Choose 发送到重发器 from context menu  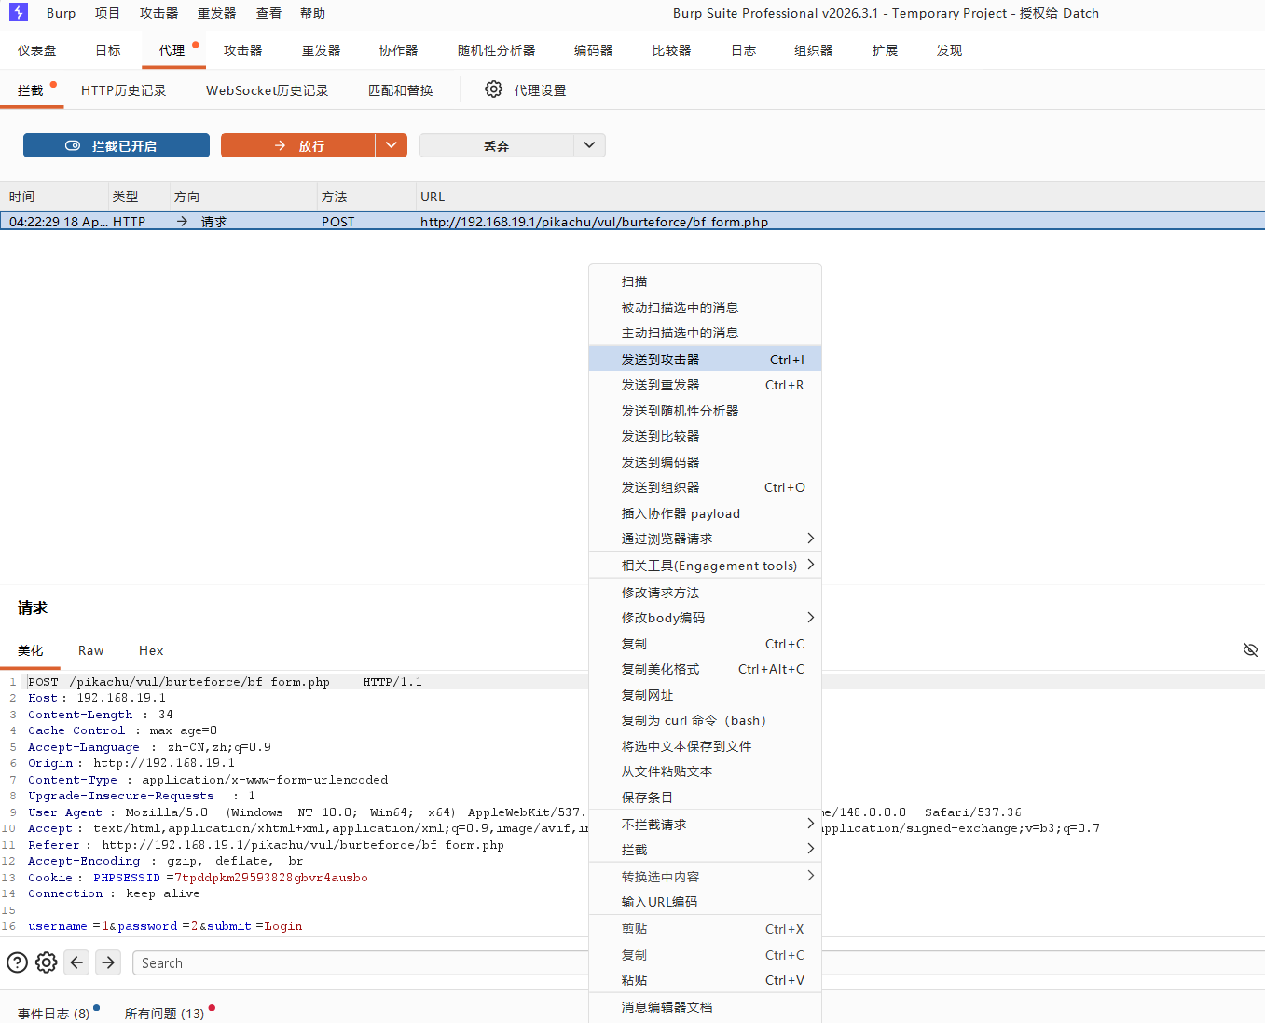(x=705, y=385)
